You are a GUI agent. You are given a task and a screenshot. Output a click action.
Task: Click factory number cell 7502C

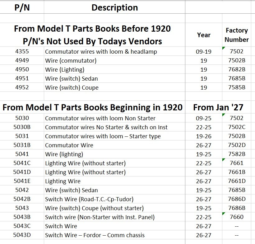coord(237,127)
